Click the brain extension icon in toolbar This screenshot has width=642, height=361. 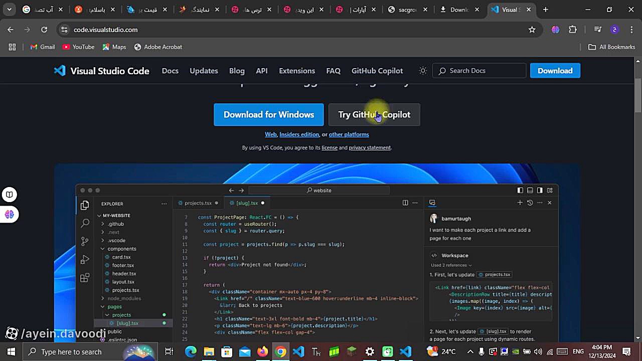(555, 30)
